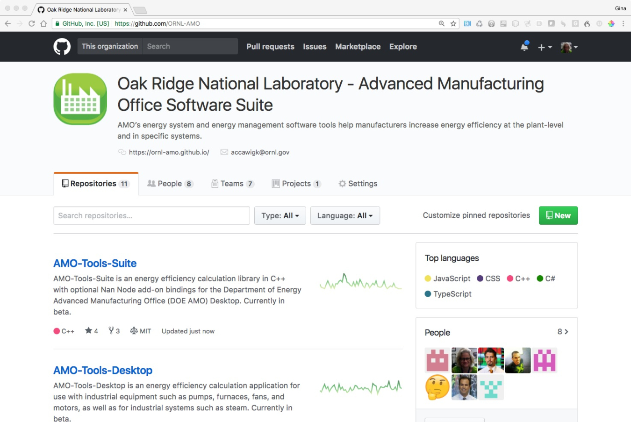Open a new browser tab
Image resolution: width=631 pixels, height=422 pixels.
click(140, 10)
